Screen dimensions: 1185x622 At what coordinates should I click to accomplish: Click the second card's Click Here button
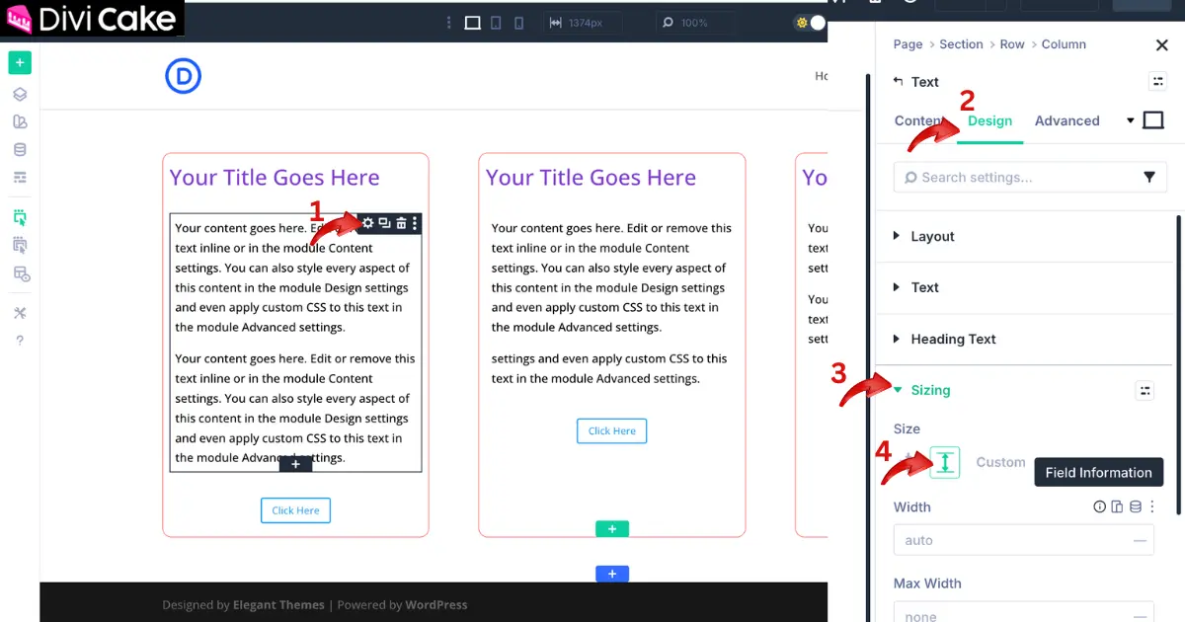point(612,431)
